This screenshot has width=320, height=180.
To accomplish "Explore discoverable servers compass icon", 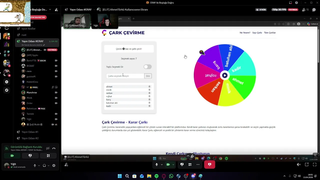I will 7,90.
